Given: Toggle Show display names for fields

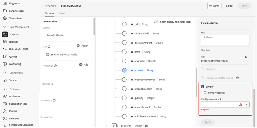Looking at the screenshot, I should [156, 22].
